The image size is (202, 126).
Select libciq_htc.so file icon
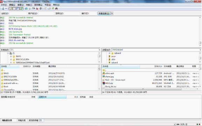104,86
